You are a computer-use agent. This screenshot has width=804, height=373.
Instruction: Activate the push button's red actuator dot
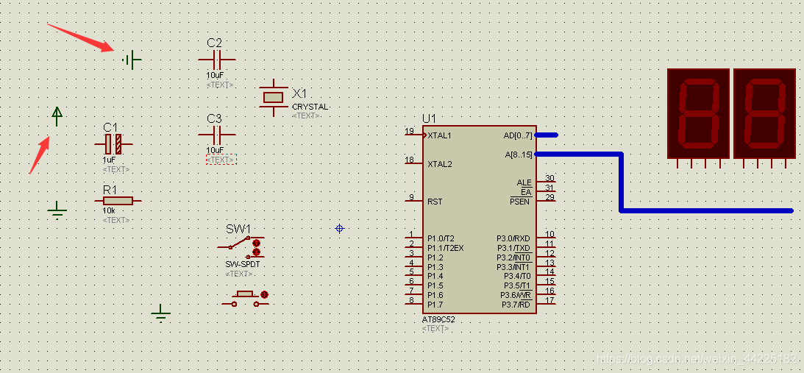point(265,294)
